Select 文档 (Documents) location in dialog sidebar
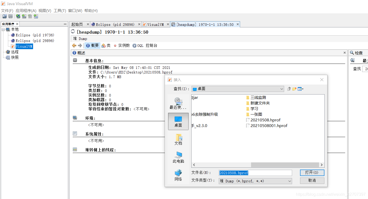 [x=178, y=139]
